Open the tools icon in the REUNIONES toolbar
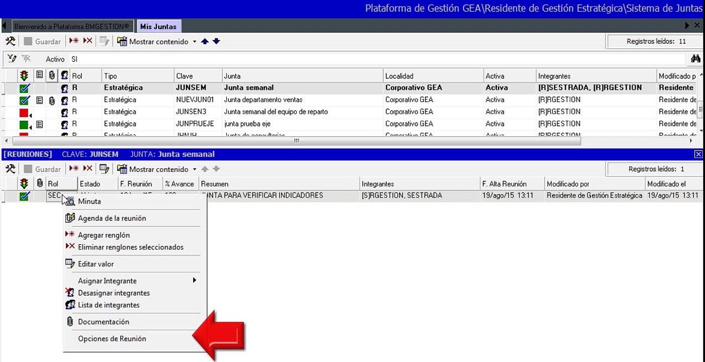Viewport: 705px width, 362px height. pyautogui.click(x=10, y=169)
